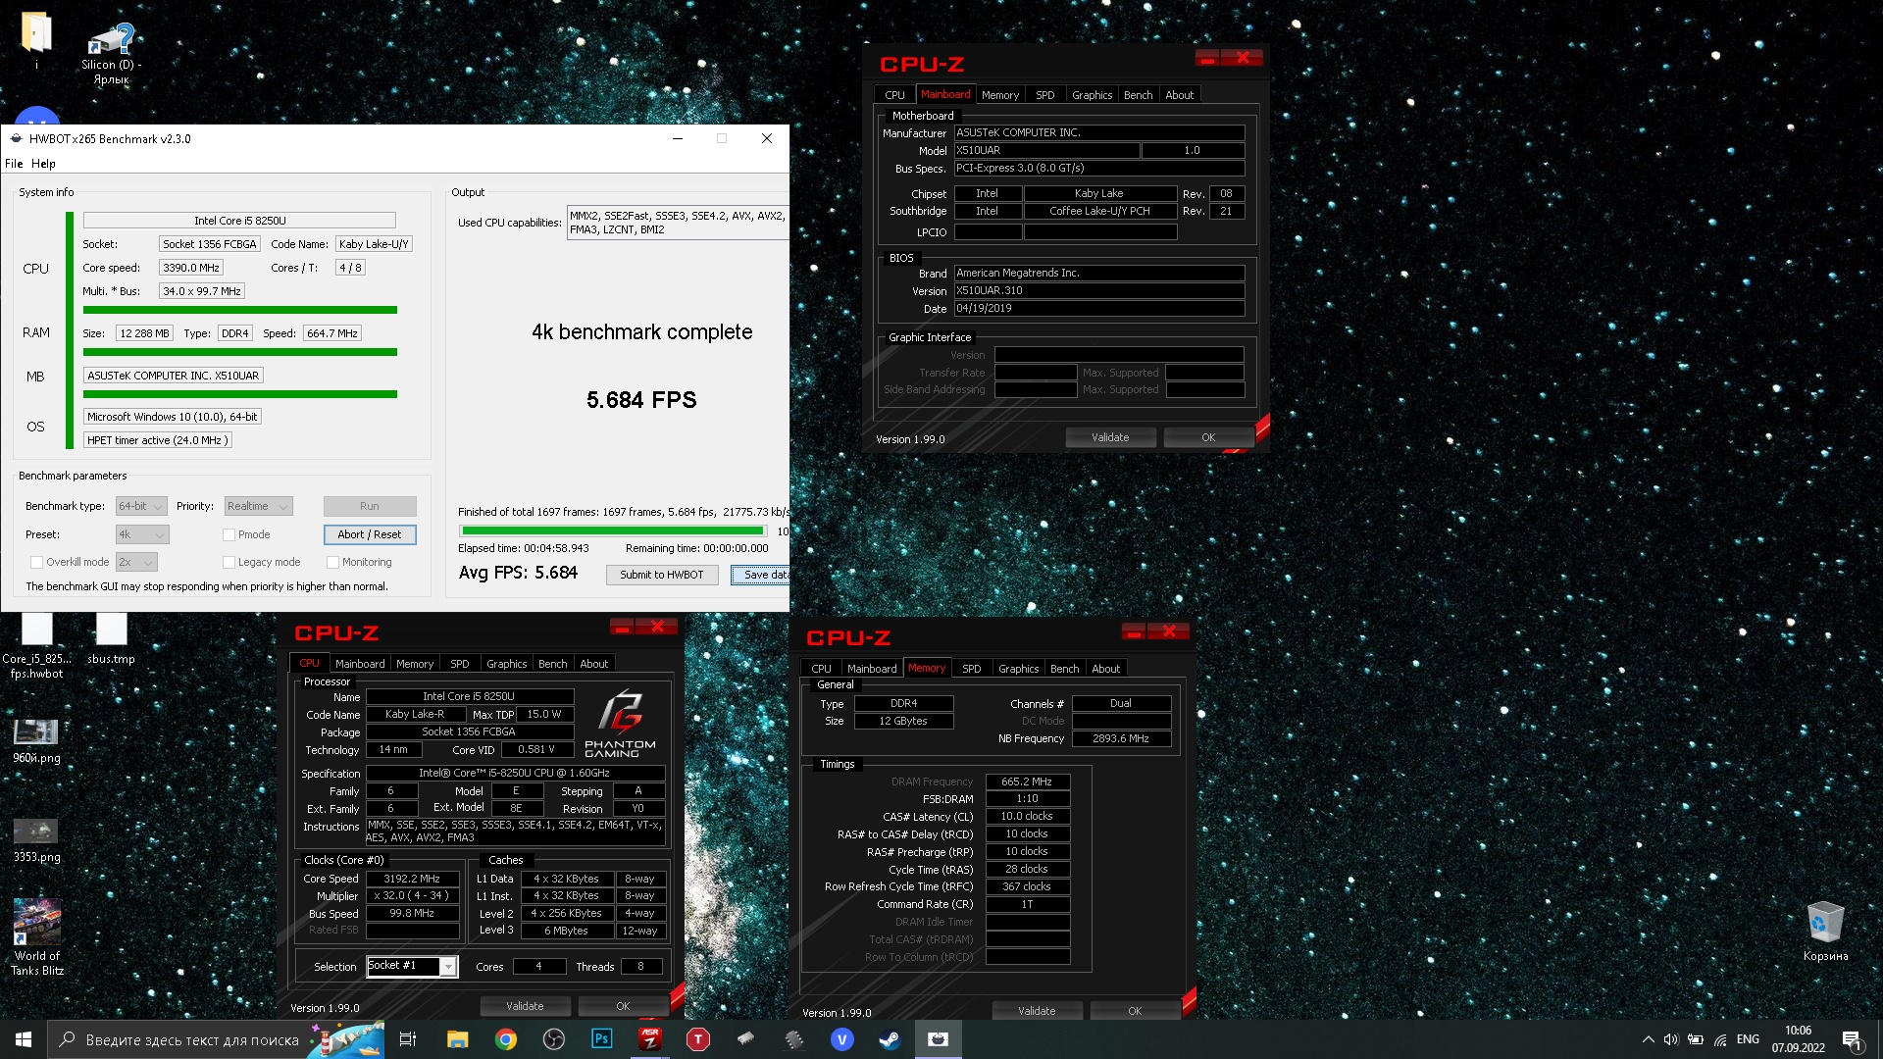The image size is (1883, 1059).
Task: Enable the Legacy mode checkbox
Action: (x=229, y=562)
